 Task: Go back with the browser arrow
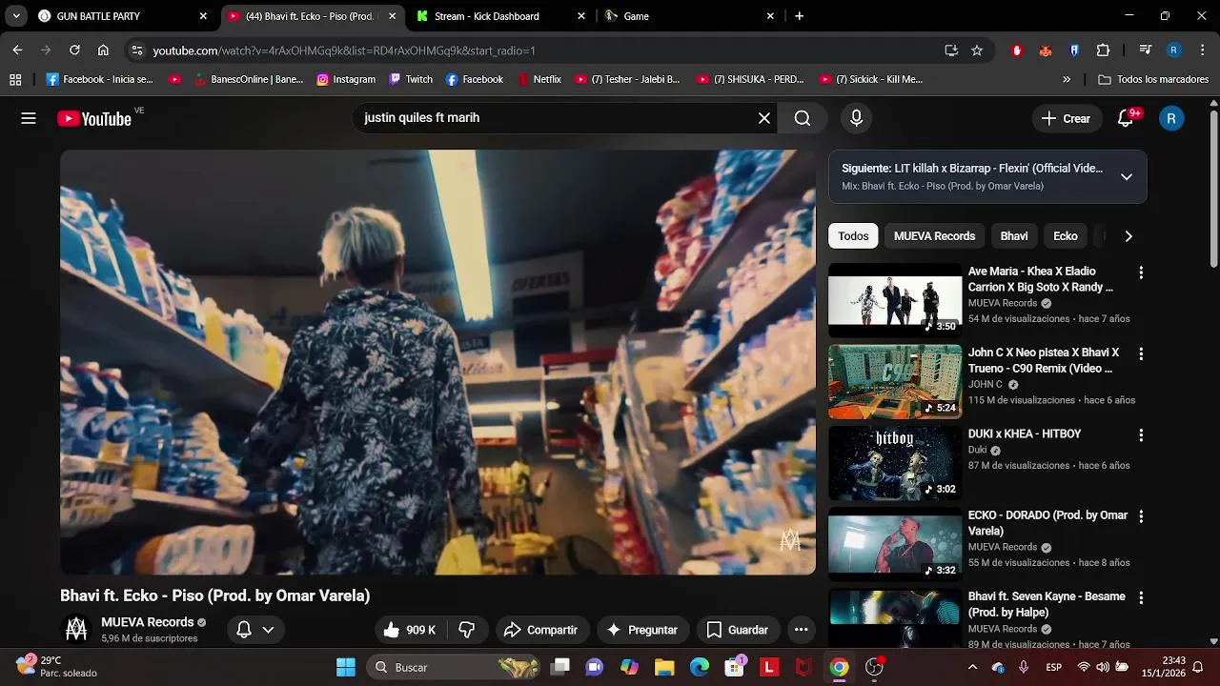tap(17, 50)
